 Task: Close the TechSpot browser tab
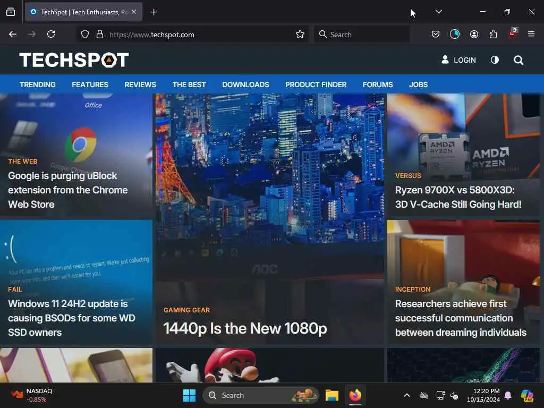click(x=134, y=12)
